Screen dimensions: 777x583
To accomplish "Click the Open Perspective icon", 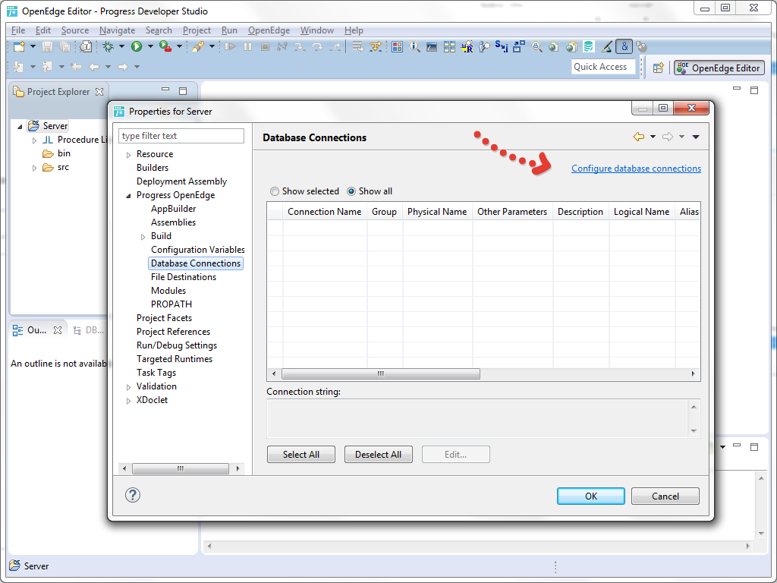I will coord(658,68).
